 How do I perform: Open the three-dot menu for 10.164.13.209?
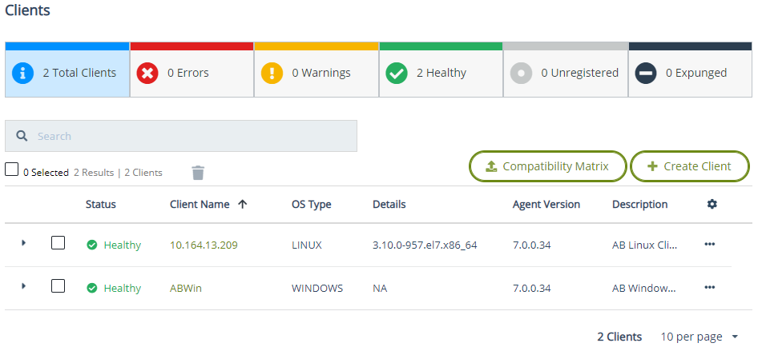(709, 245)
